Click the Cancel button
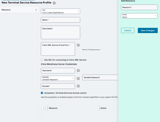 point(128,30)
